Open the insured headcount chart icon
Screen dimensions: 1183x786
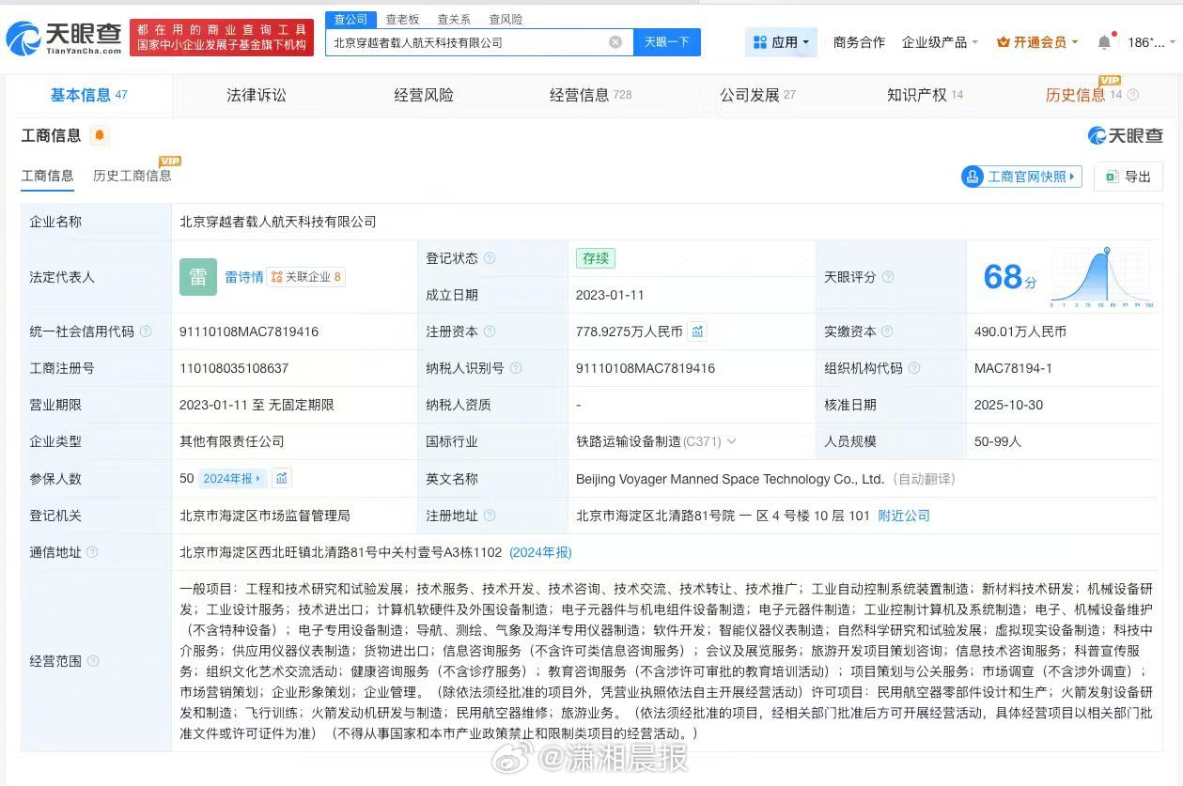282,478
